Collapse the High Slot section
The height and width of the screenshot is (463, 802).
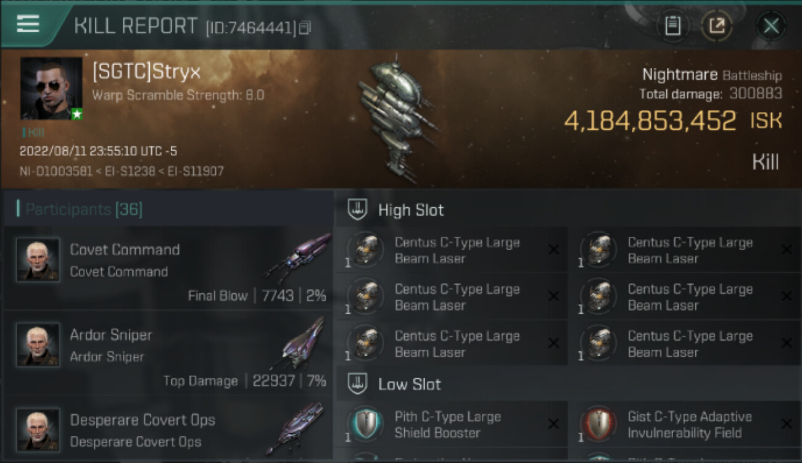pos(357,210)
